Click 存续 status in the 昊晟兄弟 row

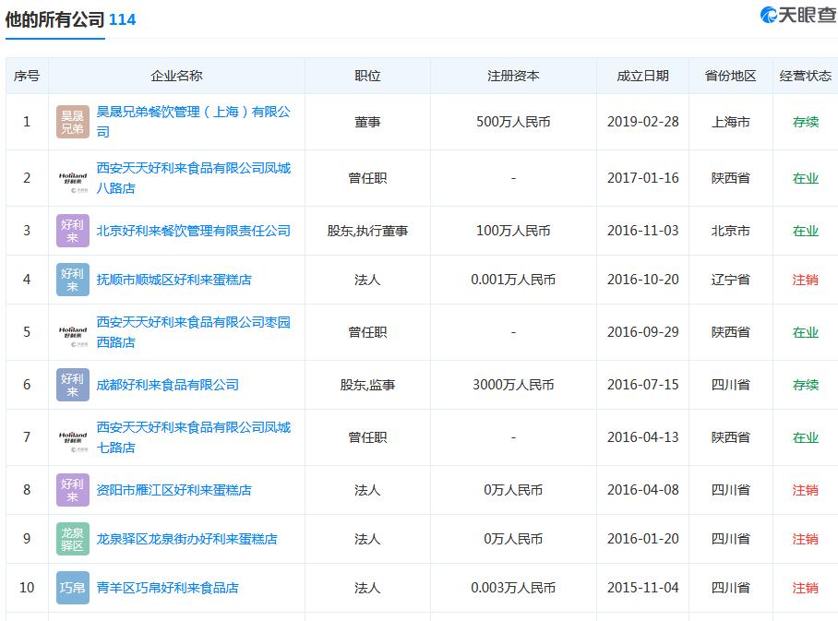click(806, 122)
